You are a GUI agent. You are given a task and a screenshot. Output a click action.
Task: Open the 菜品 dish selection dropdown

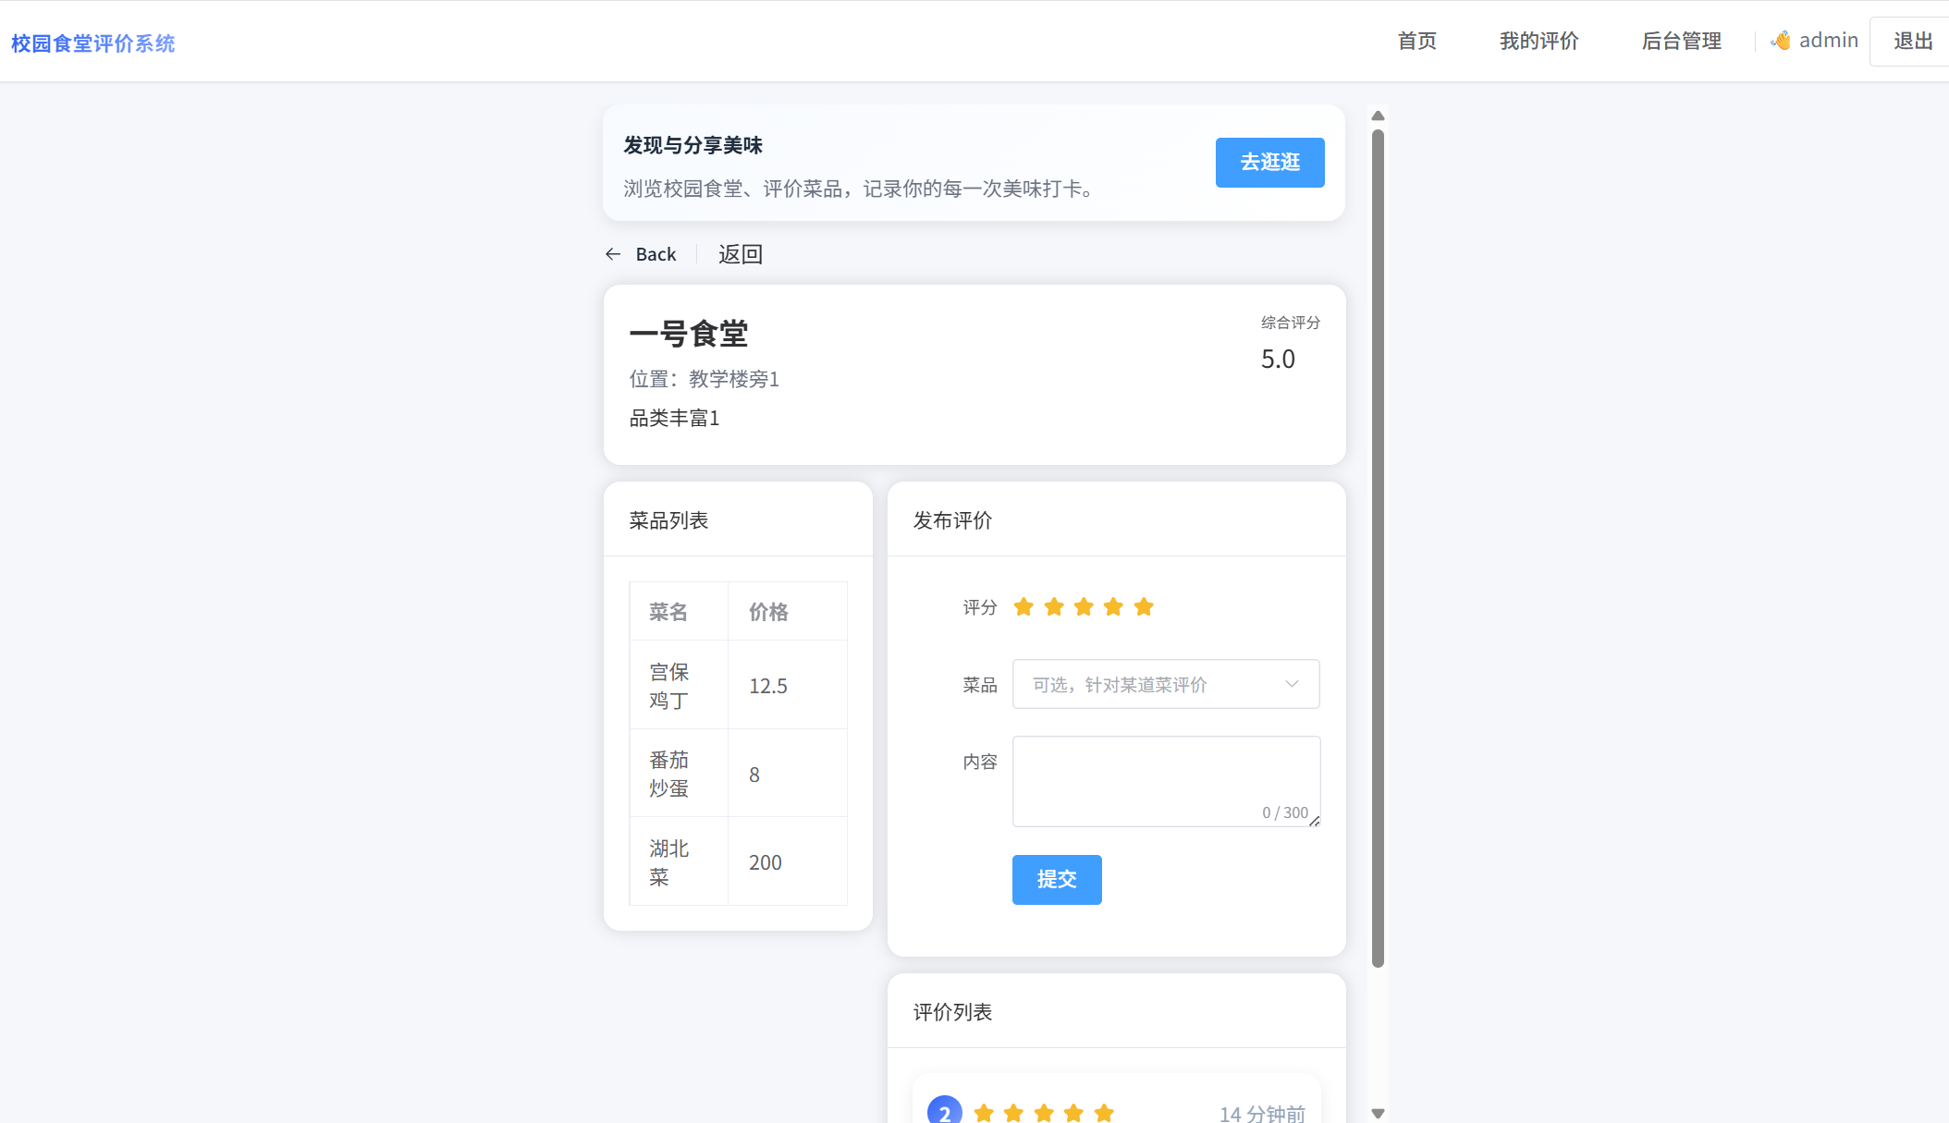click(x=1166, y=684)
